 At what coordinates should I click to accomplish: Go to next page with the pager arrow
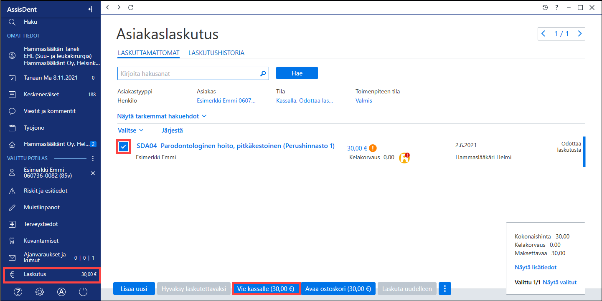(x=580, y=34)
